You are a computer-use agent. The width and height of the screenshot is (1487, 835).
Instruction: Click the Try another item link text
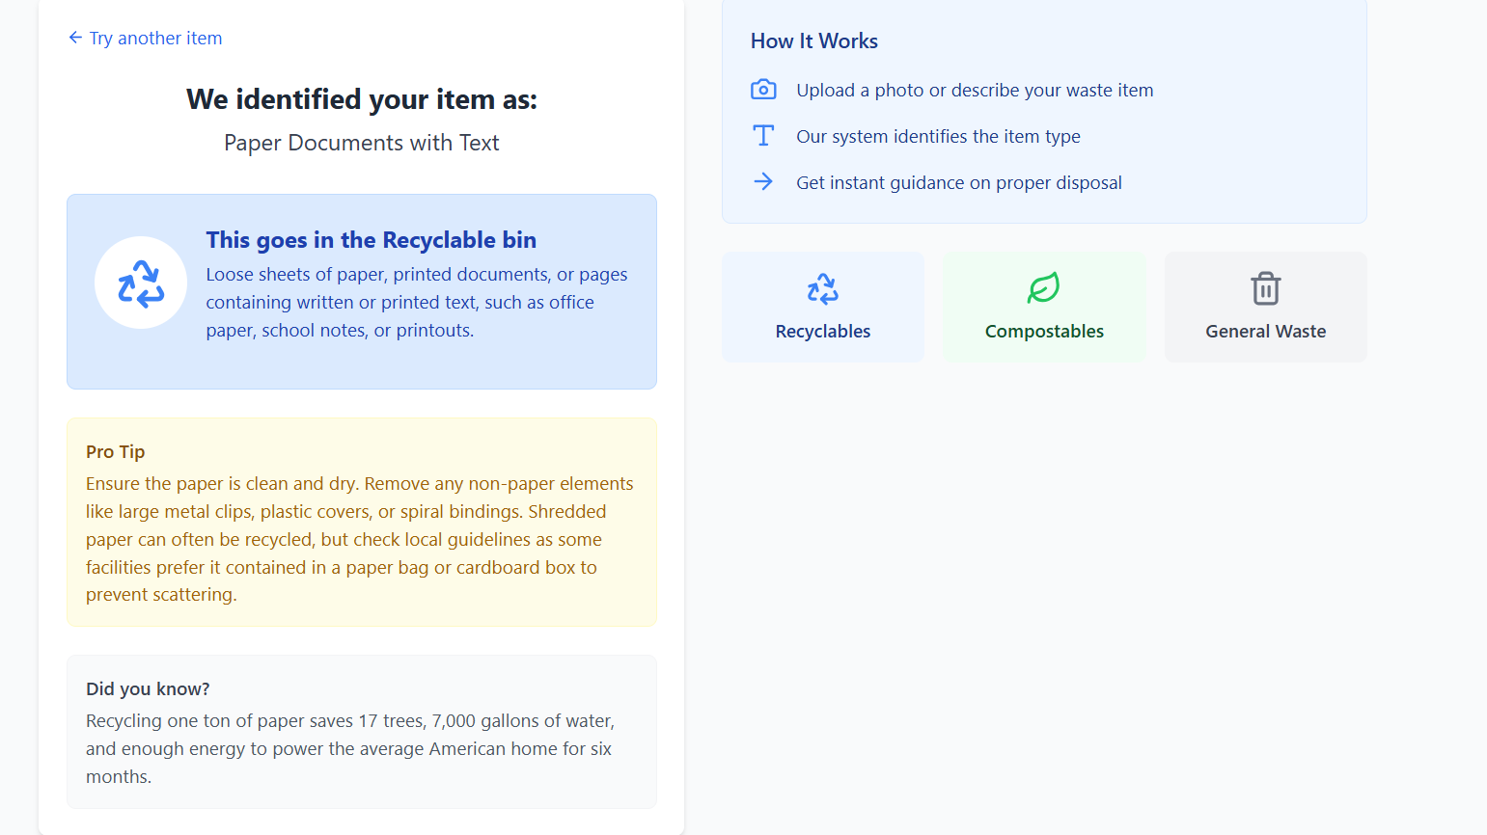155,38
